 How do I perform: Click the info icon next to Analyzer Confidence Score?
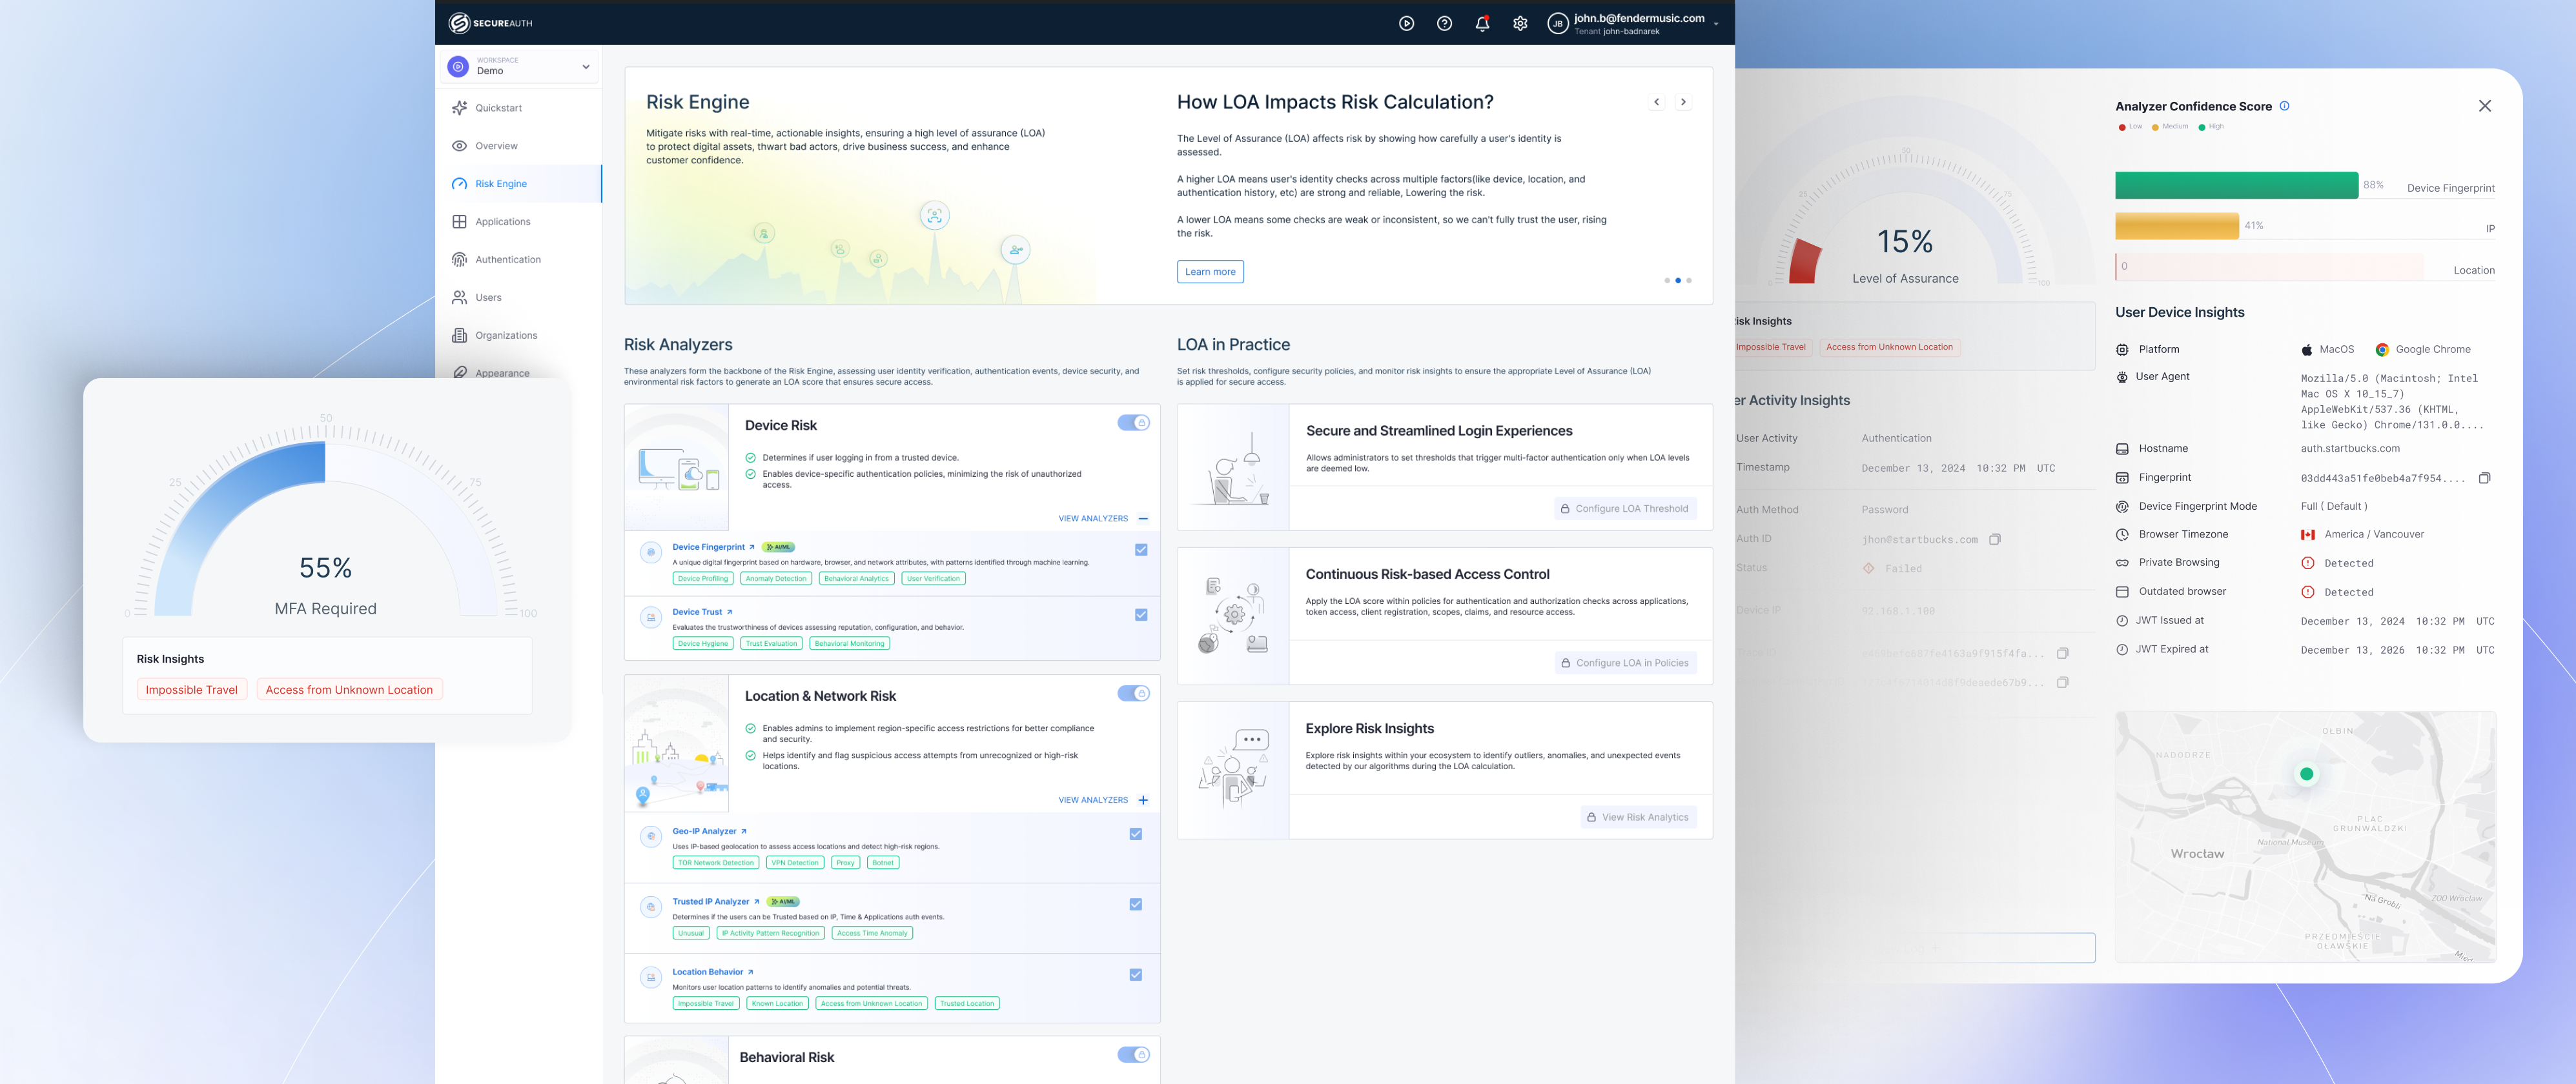click(x=2286, y=106)
